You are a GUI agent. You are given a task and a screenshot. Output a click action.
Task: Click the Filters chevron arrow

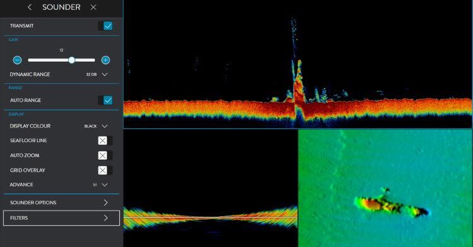[x=105, y=218]
